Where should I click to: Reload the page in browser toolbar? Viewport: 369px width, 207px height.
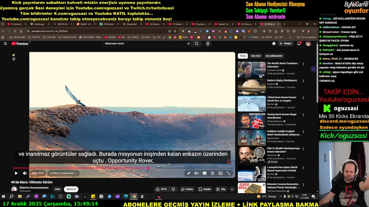coord(15,31)
